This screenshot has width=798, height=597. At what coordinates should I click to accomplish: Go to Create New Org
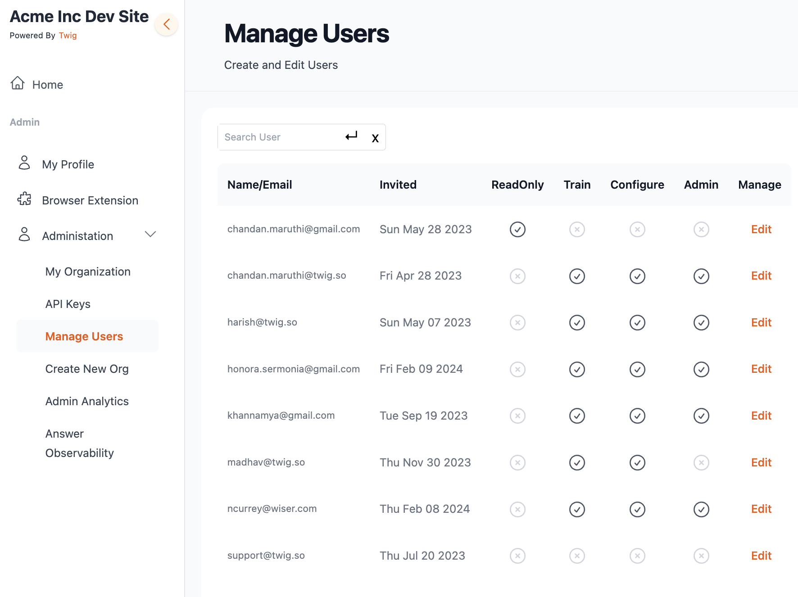[87, 369]
